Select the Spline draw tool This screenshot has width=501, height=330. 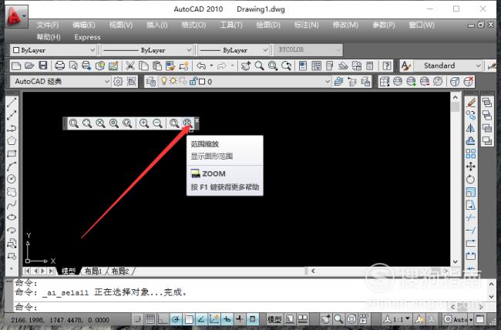coord(12,204)
